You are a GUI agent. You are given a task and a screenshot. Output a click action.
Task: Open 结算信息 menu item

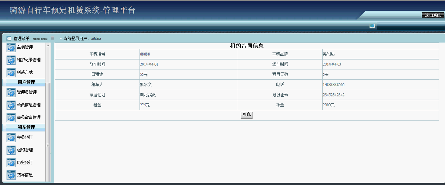[25, 175]
